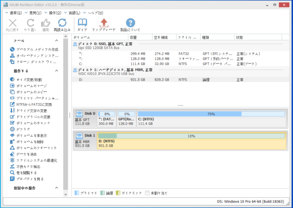Select Merge Volume (ボリュームのマージ)

(x=28, y=86)
